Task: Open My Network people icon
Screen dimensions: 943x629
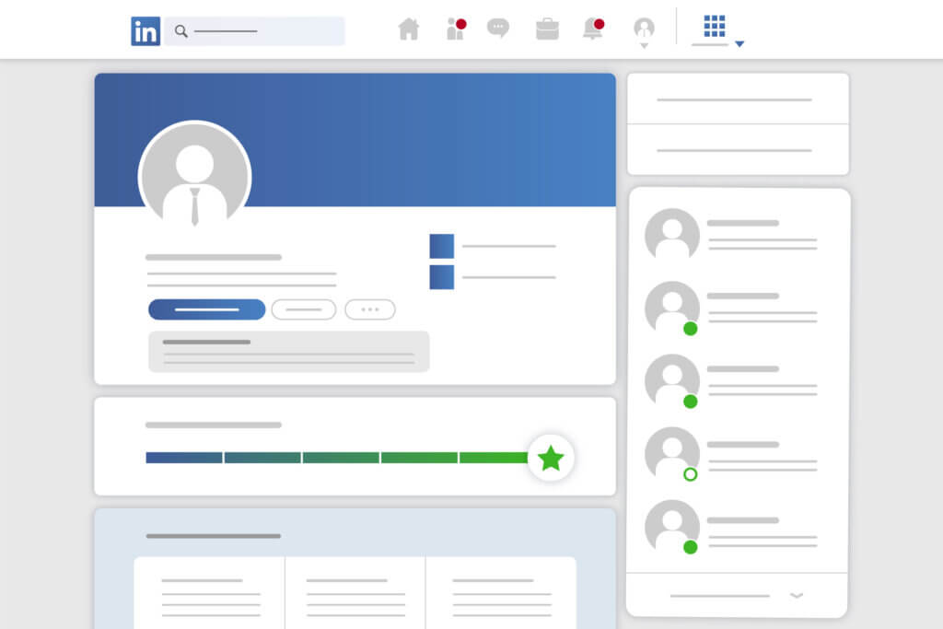Action: point(455,29)
